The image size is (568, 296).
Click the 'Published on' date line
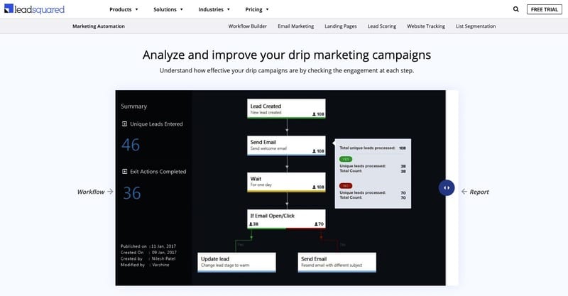tap(148, 246)
